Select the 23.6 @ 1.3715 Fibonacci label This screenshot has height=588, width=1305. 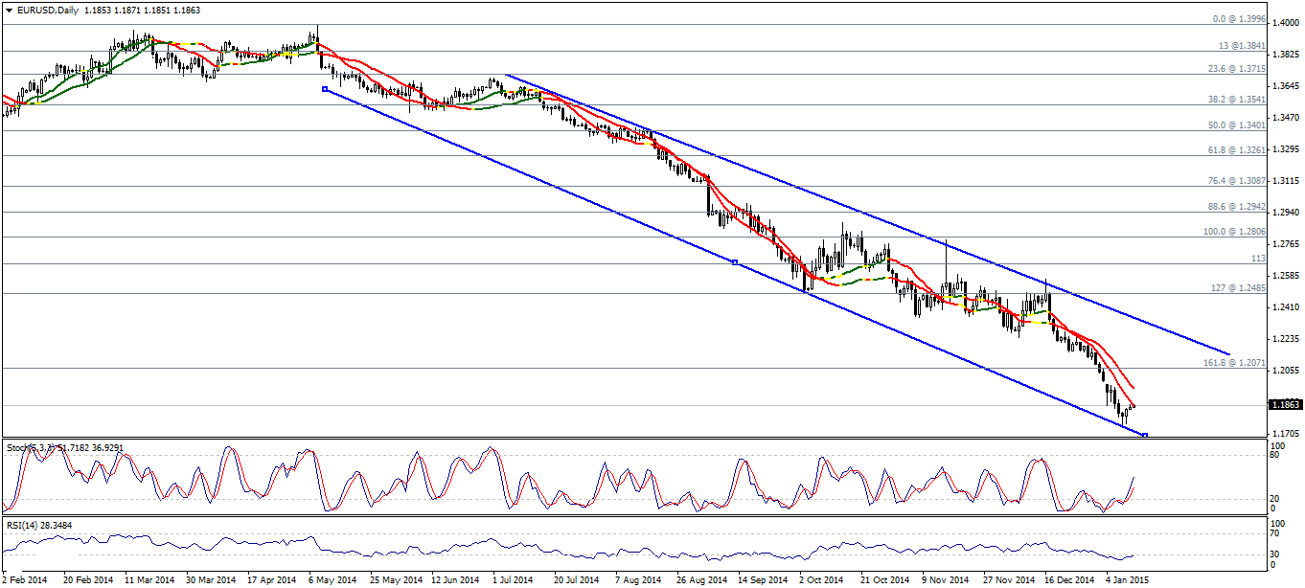tap(1236, 68)
